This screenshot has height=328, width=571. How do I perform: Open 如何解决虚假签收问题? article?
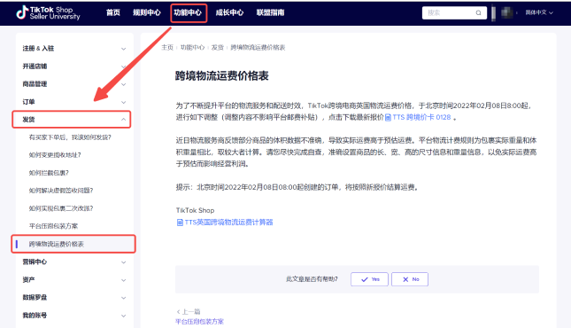pyautogui.click(x=61, y=191)
